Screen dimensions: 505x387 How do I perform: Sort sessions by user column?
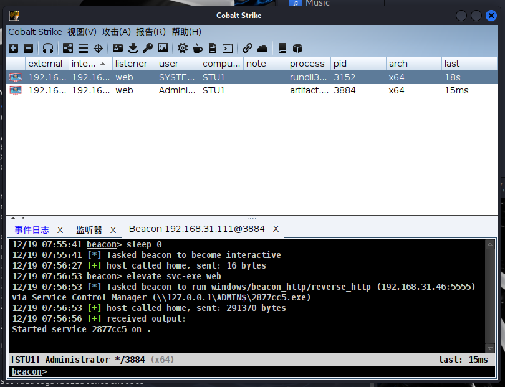(178, 64)
